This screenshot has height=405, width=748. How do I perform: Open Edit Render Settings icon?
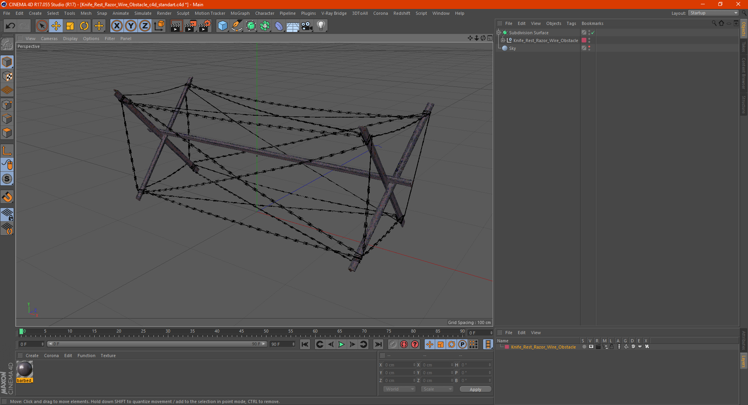[205, 26]
